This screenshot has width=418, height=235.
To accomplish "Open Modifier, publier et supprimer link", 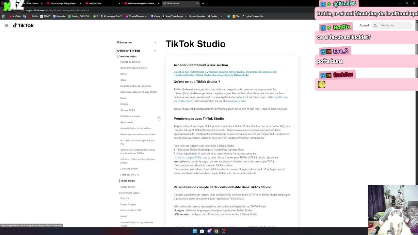I will pos(136,86).
